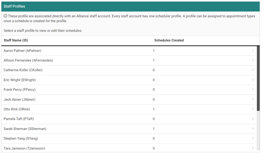Expand Allison Fernandes row using the chevron
This screenshot has height=153, width=262.
(x=253, y=60)
